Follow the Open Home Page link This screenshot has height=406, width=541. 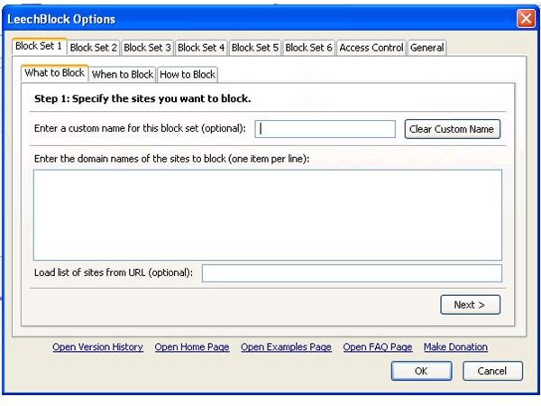tap(192, 347)
